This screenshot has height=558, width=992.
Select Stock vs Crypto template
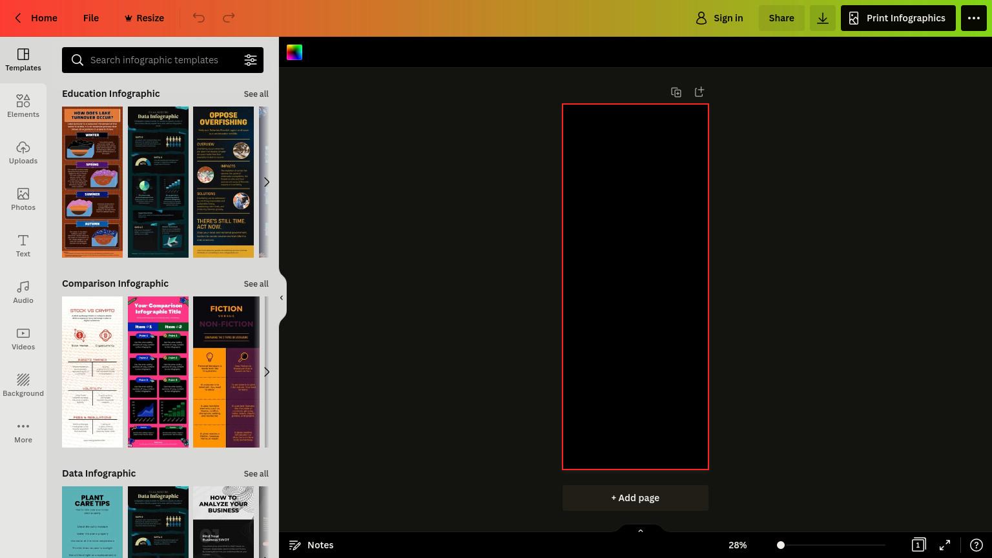pos(92,372)
